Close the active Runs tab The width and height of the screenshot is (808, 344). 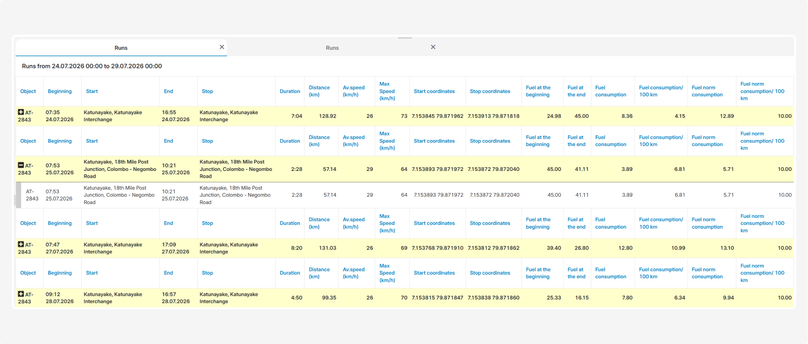(222, 47)
